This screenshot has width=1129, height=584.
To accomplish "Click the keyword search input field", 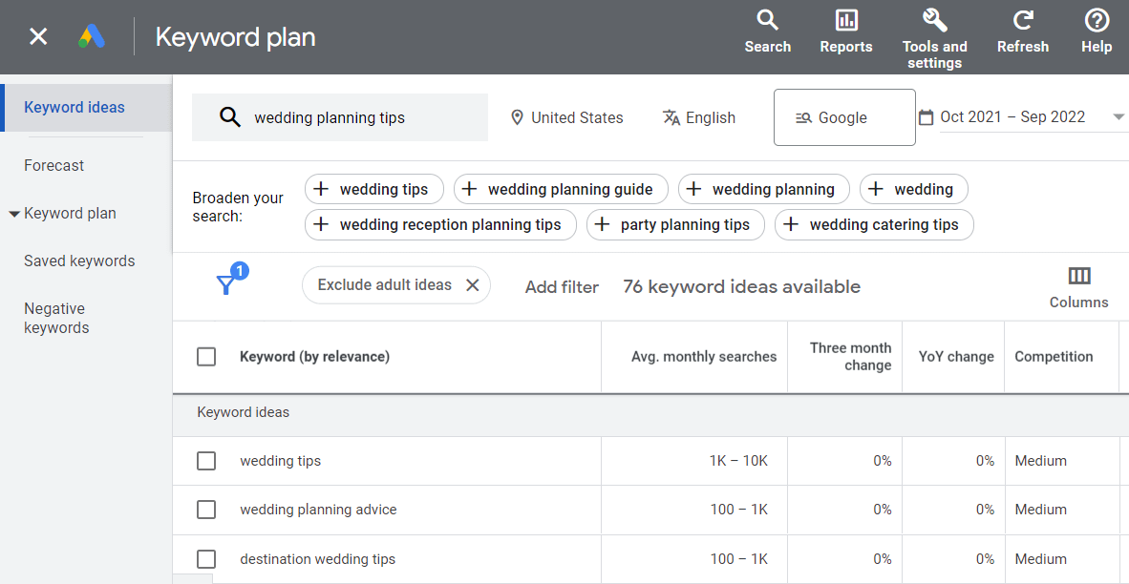I will pyautogui.click(x=339, y=116).
